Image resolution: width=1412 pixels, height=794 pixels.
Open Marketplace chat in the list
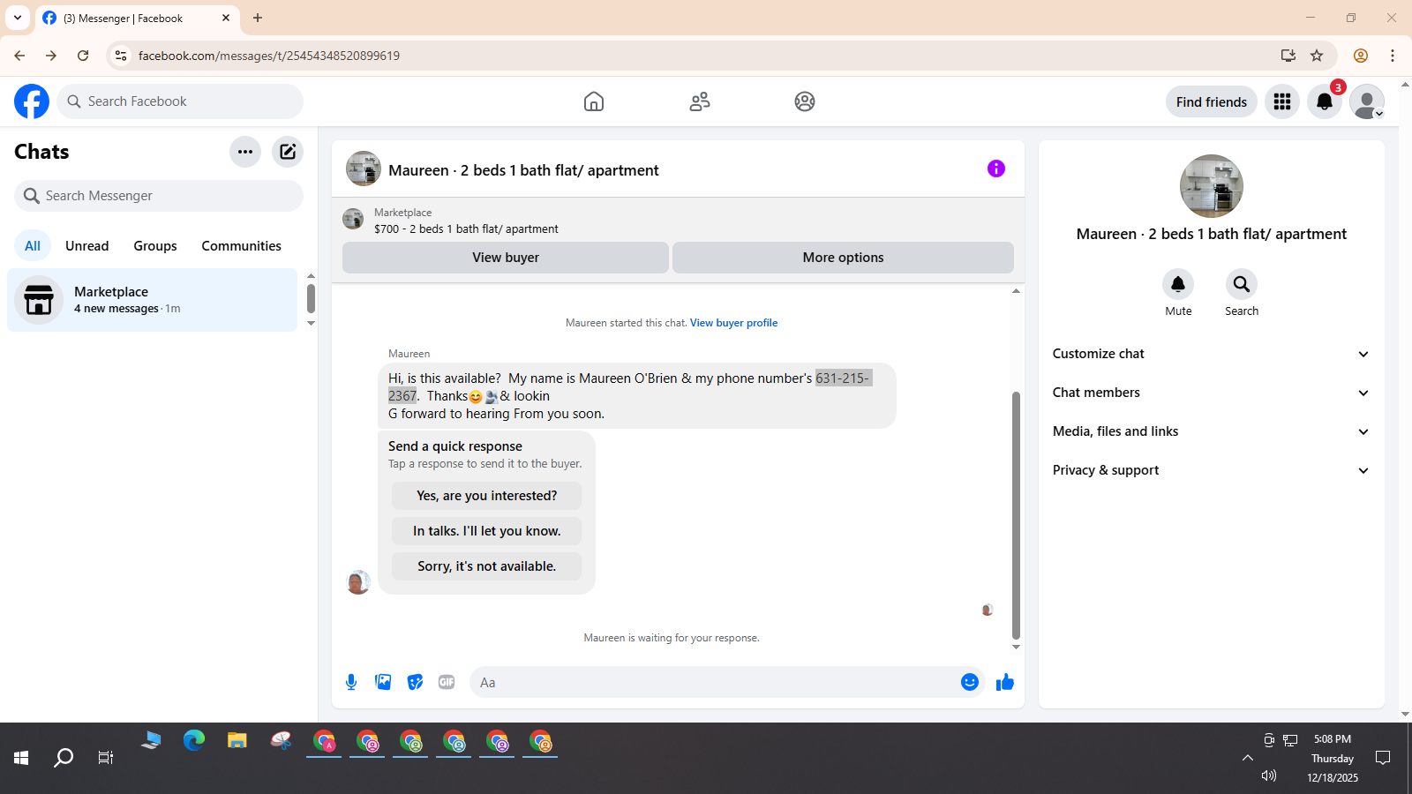tap(153, 300)
